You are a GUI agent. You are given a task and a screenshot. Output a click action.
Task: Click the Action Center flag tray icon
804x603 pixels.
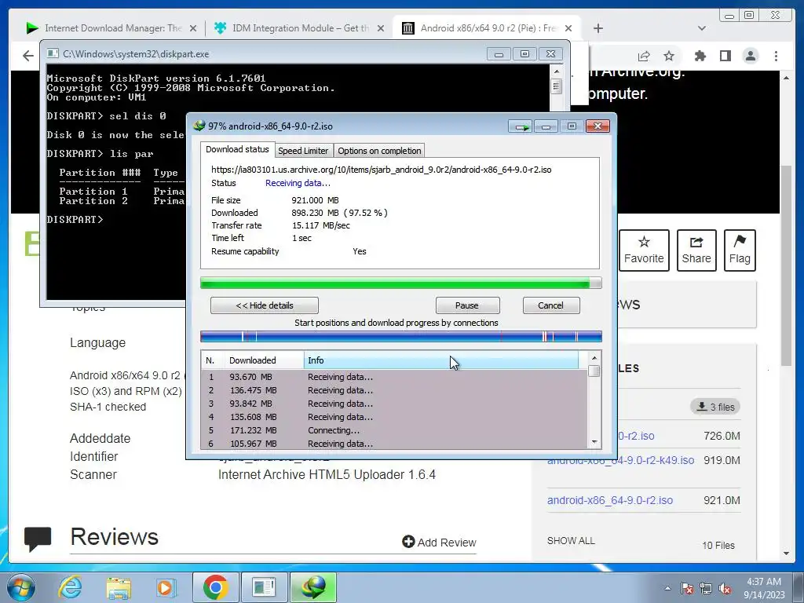pos(686,588)
